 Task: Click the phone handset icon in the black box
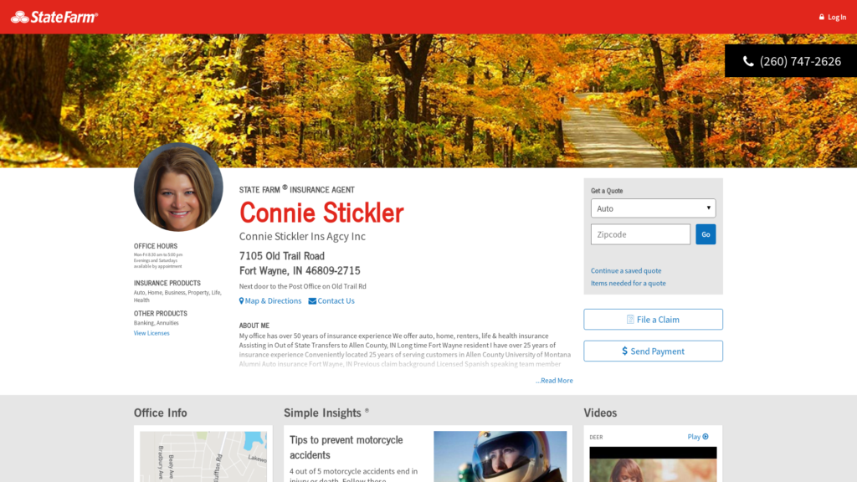[748, 61]
